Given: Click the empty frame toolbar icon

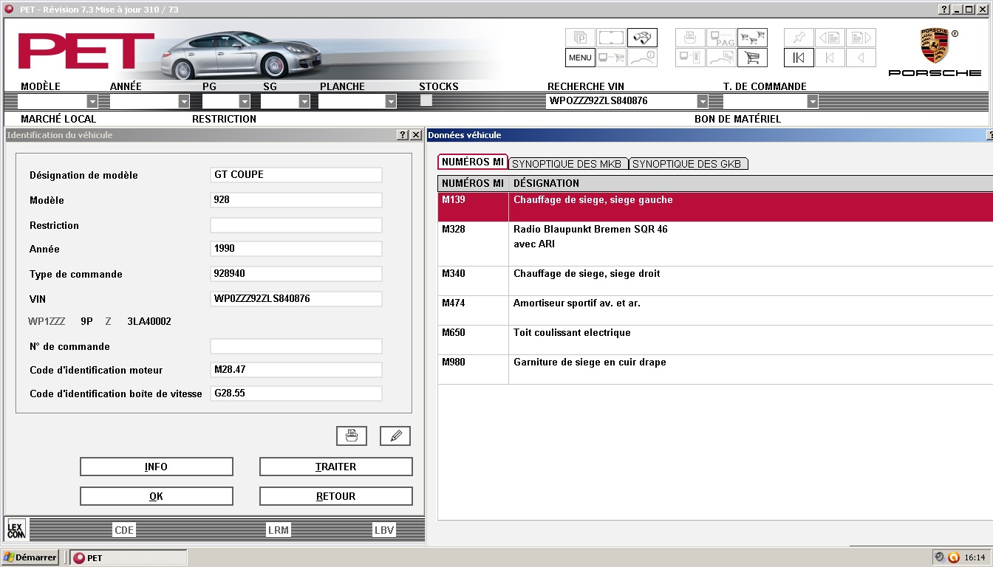Looking at the screenshot, I should (x=611, y=38).
